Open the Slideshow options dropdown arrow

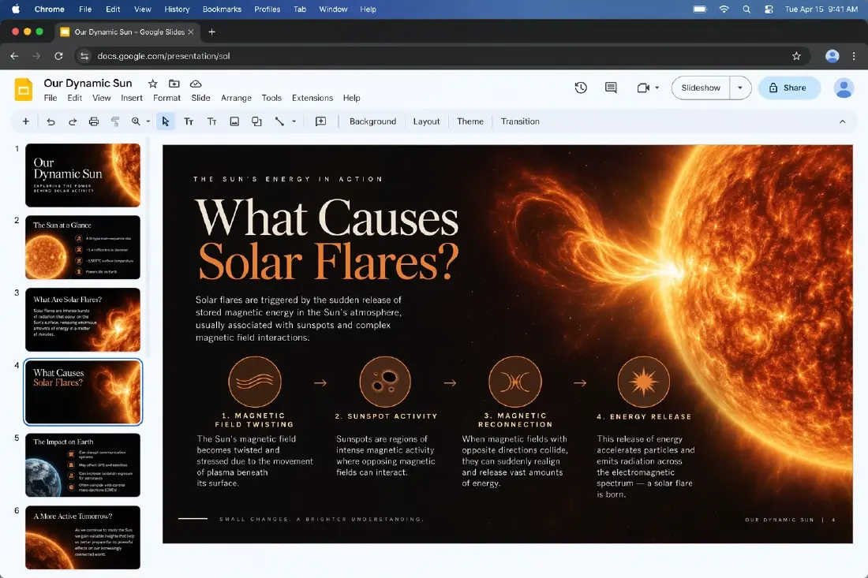[739, 88]
